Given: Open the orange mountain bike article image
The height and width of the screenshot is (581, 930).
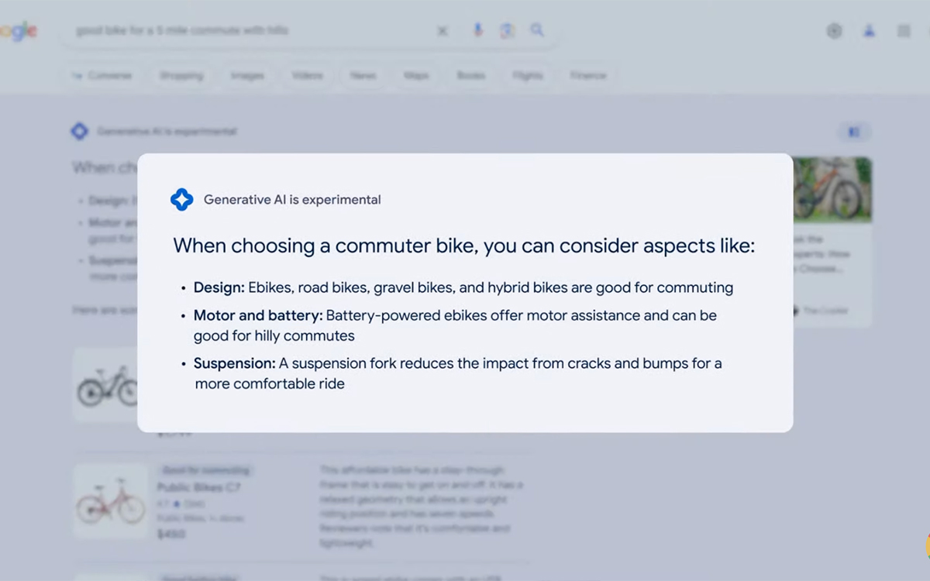Looking at the screenshot, I should click(832, 190).
